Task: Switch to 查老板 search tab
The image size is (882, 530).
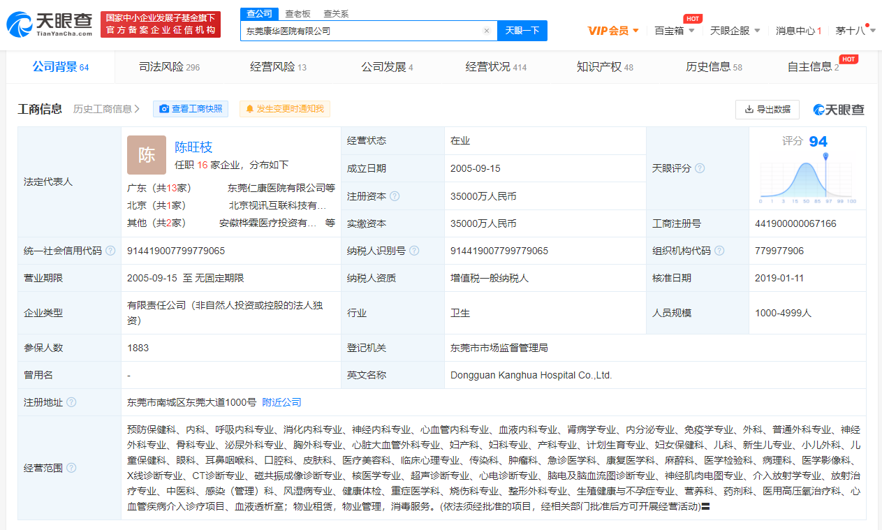Action: (298, 14)
